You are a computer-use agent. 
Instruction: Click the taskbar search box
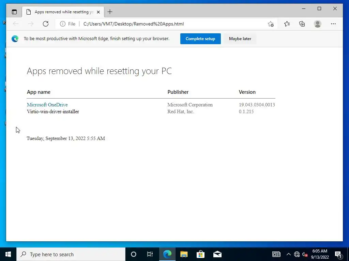click(71, 254)
